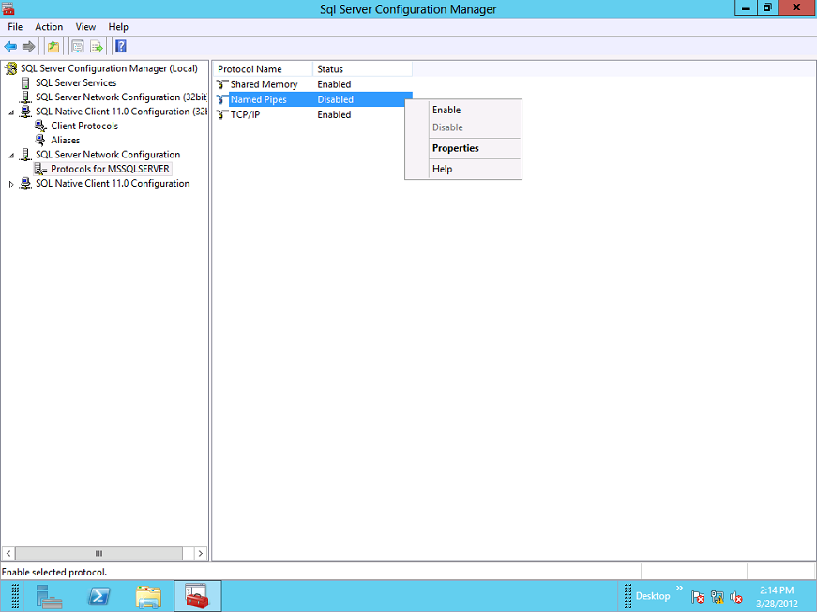Open File Explorer from the taskbar

[148, 596]
